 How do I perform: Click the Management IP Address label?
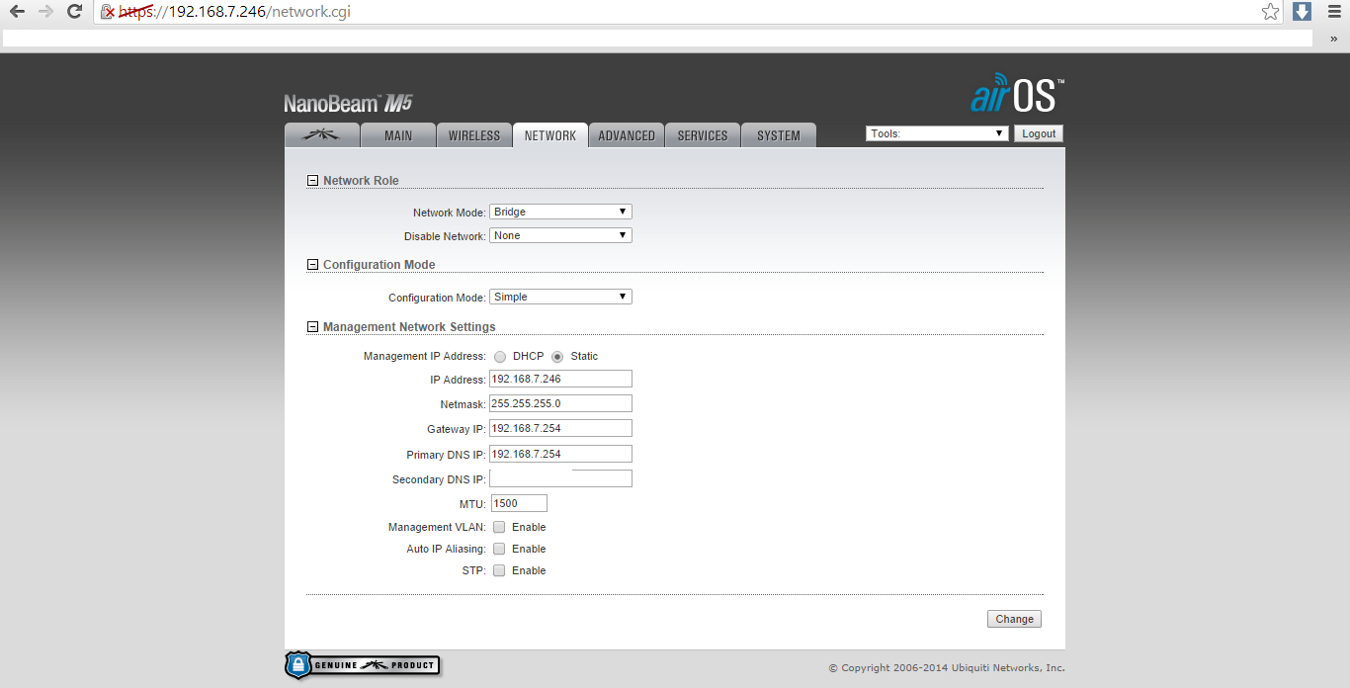[425, 356]
